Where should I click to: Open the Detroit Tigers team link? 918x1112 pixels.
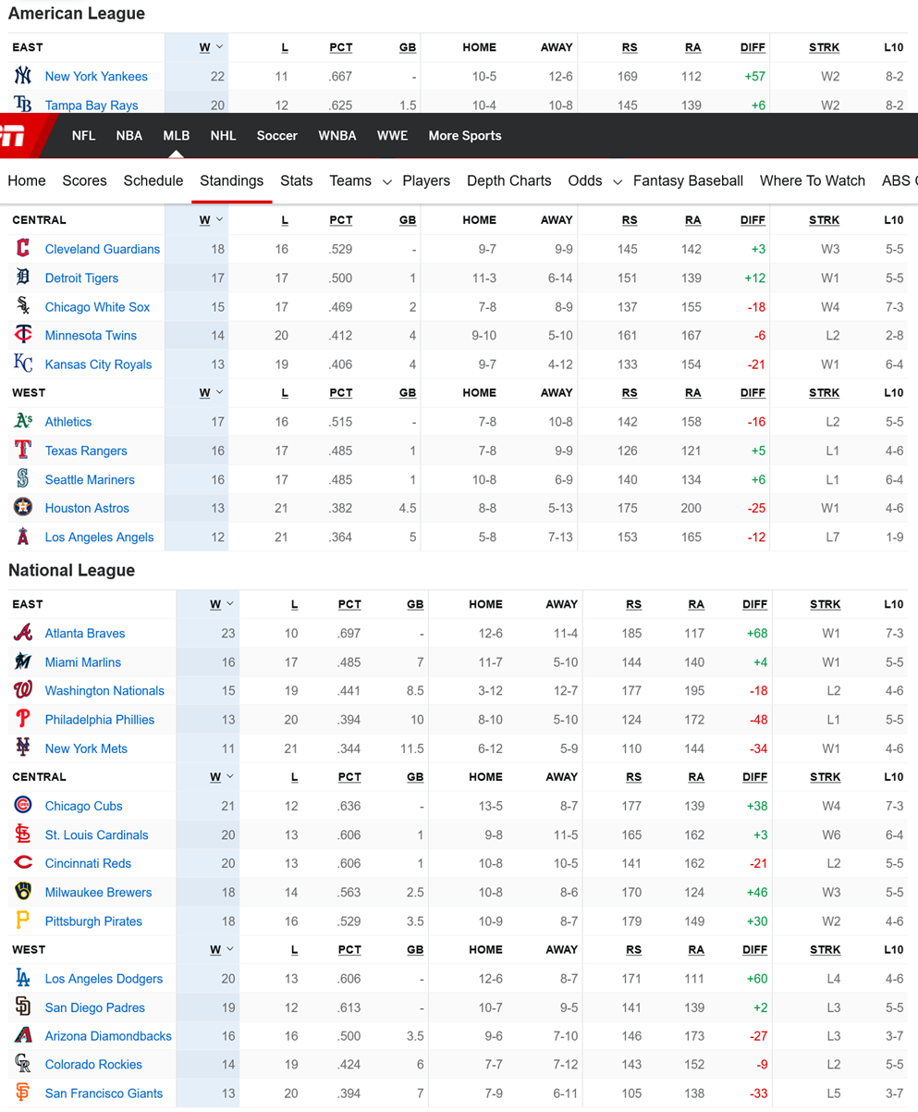coord(81,278)
